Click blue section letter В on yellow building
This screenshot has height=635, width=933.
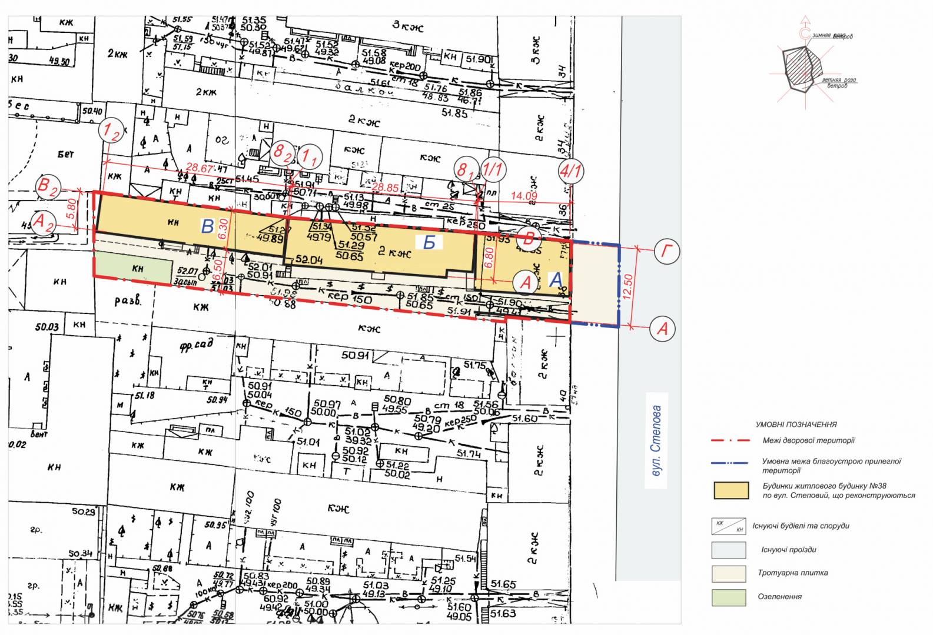click(207, 227)
